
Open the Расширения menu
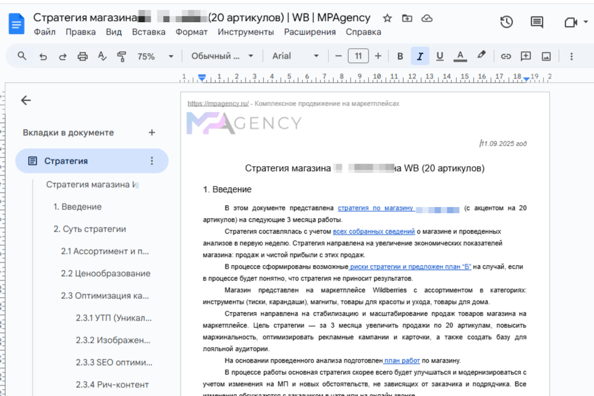pos(310,32)
